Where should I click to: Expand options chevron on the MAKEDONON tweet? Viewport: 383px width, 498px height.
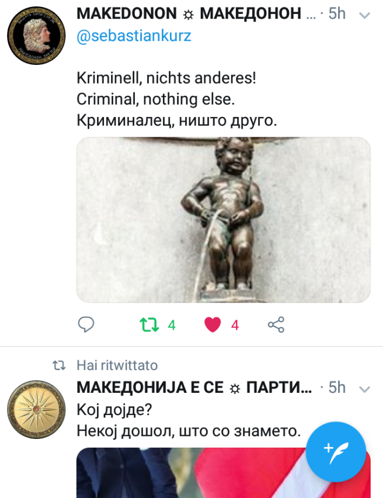tap(364, 15)
